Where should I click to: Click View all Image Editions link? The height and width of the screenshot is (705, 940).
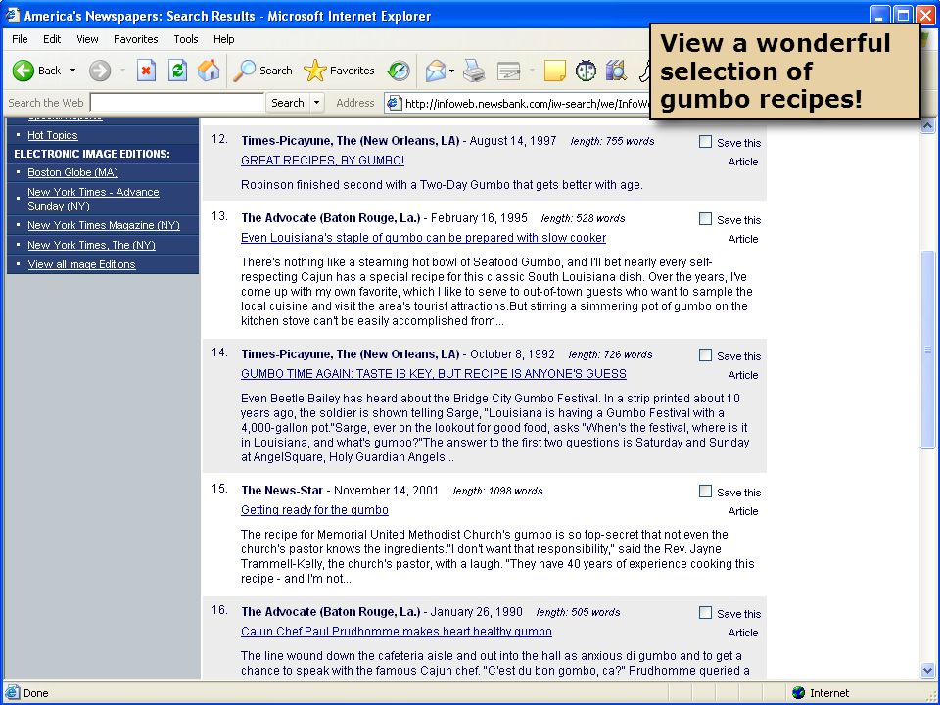coord(81,265)
